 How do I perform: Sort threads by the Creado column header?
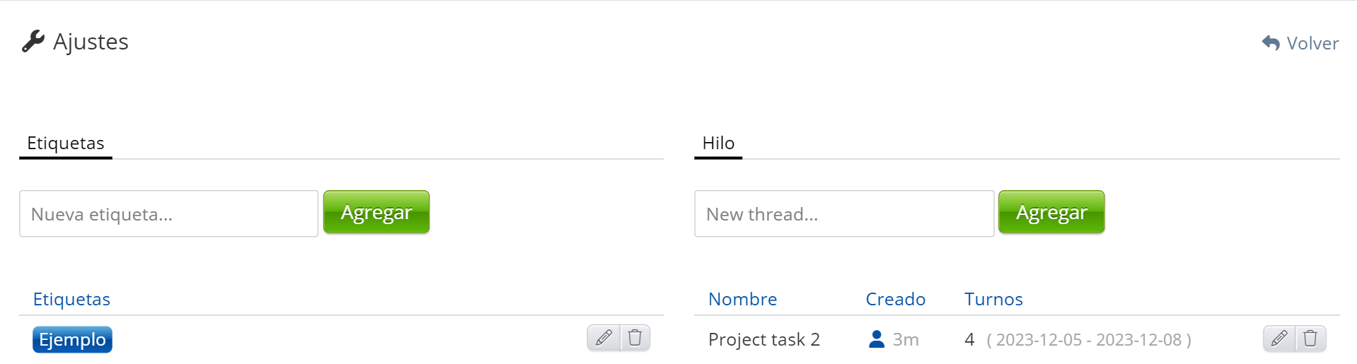(x=895, y=299)
